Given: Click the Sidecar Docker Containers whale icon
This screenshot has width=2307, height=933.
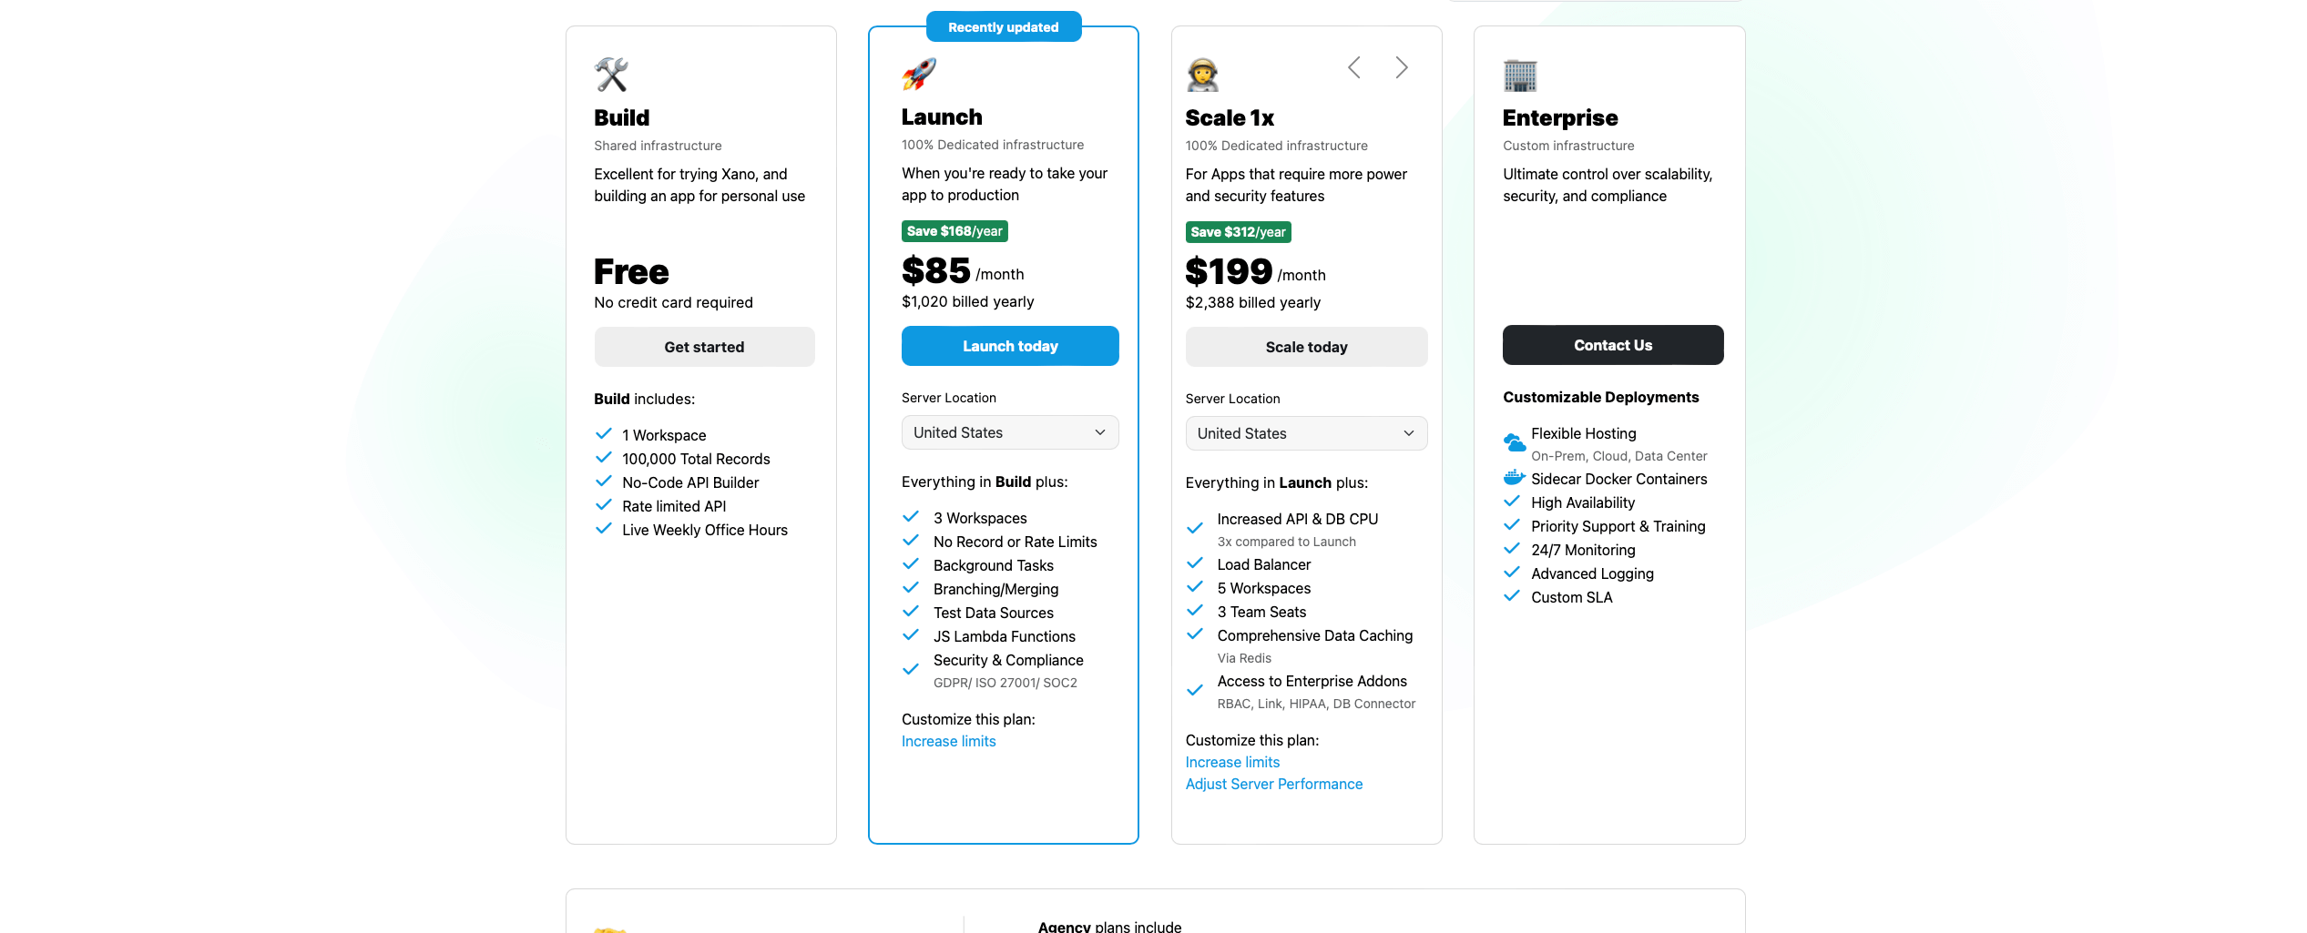Looking at the screenshot, I should point(1513,477).
